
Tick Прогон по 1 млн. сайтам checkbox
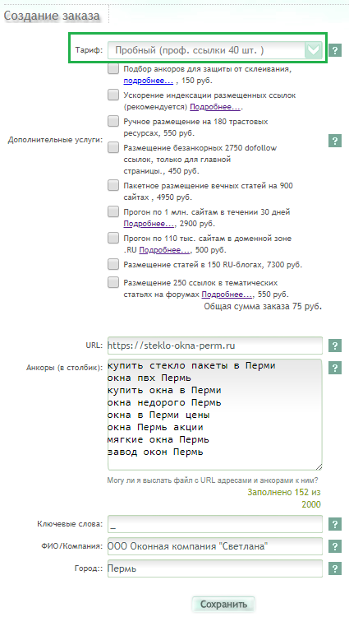pos(113,211)
